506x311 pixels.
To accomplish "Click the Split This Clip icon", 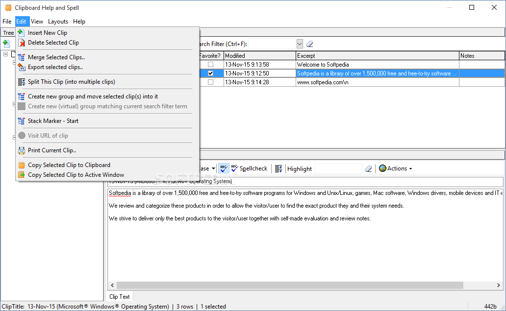I will (21, 82).
